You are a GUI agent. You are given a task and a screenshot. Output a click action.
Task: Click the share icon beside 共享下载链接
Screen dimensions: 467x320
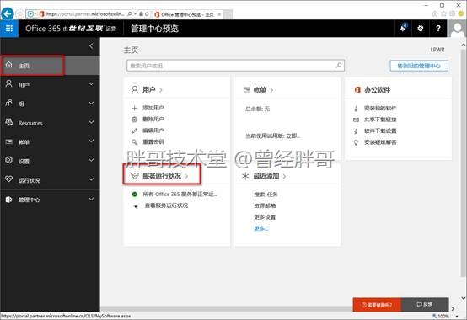(x=356, y=120)
